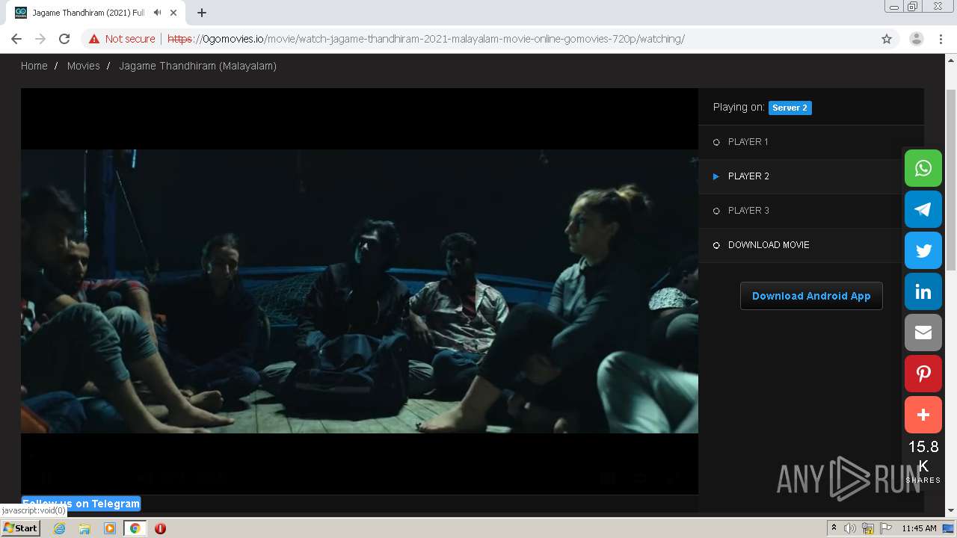Open the Movies breadcrumb link
Image resolution: width=957 pixels, height=538 pixels.
click(x=83, y=66)
